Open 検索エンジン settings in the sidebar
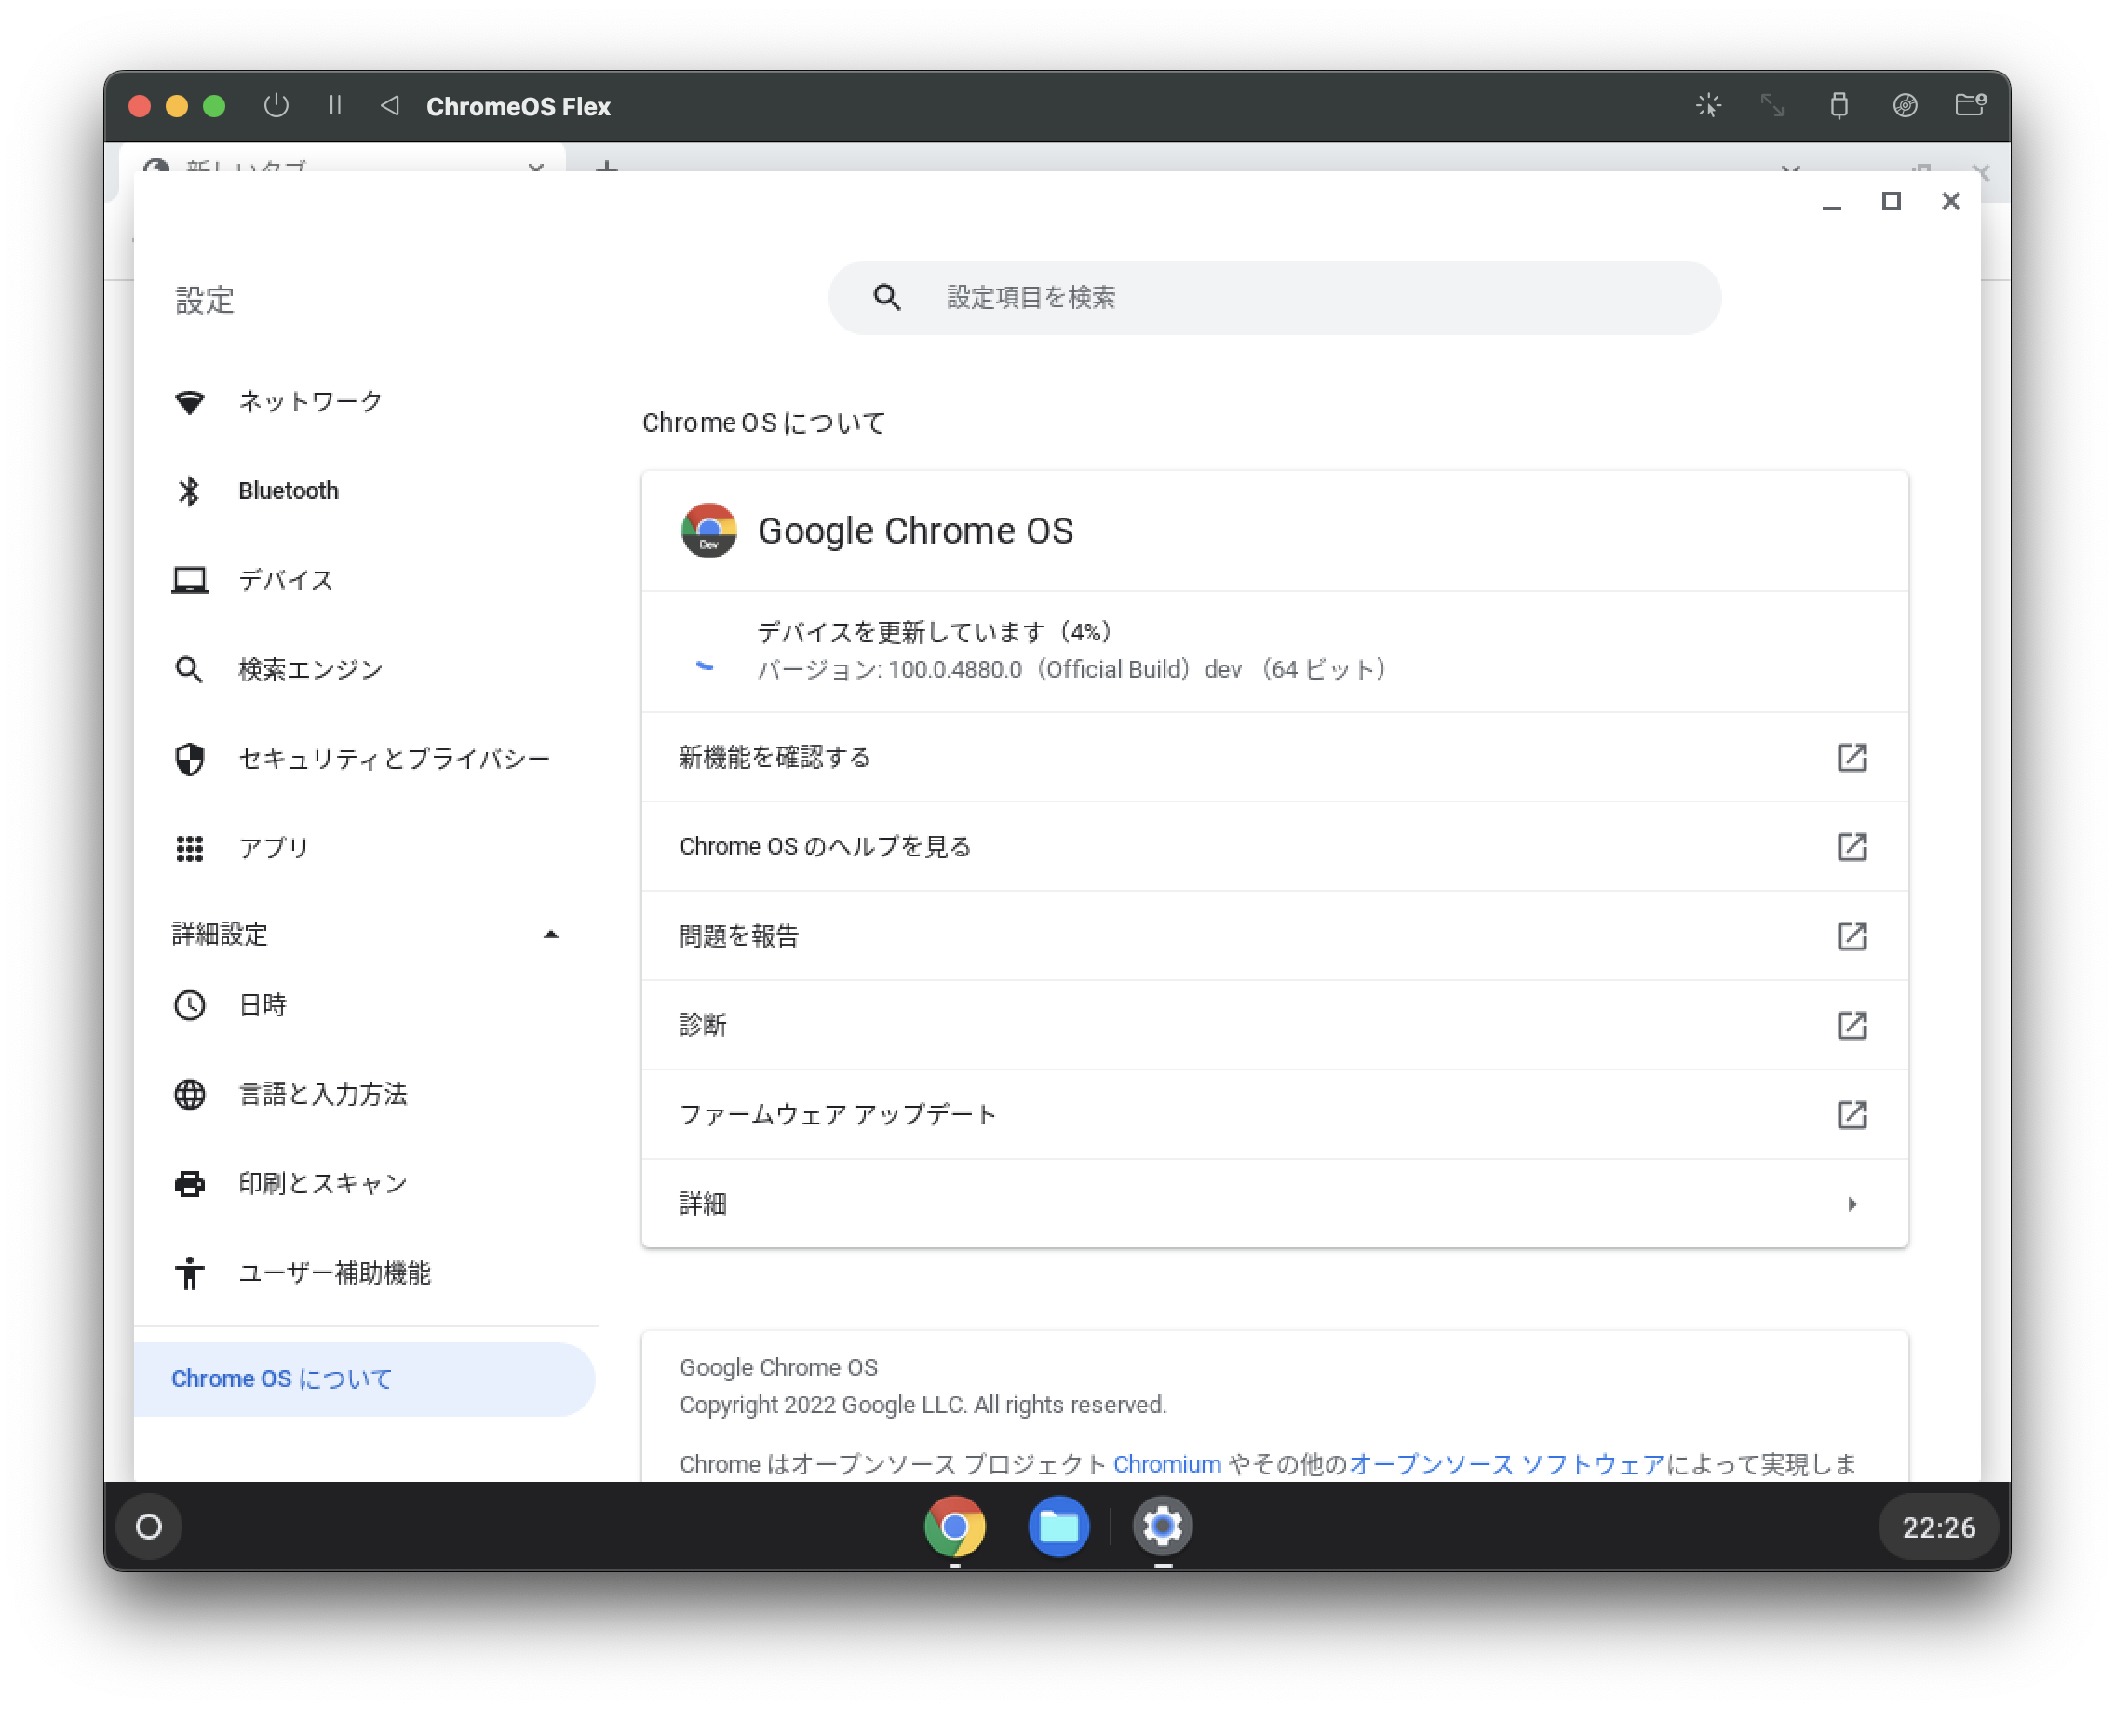This screenshot has height=1709, width=2115. [x=364, y=669]
